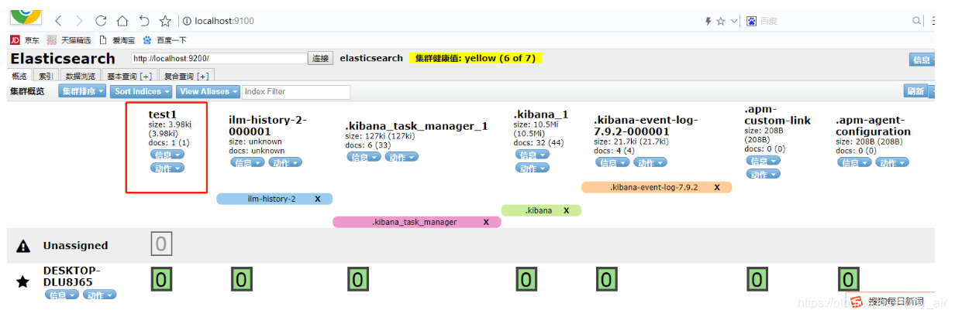Open the 京东 bookmark
The height and width of the screenshot is (317, 955).
tap(25, 39)
